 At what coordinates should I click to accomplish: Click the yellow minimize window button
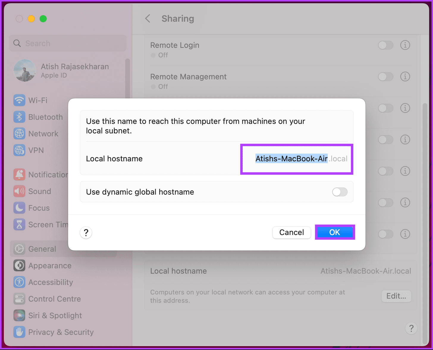pos(31,19)
